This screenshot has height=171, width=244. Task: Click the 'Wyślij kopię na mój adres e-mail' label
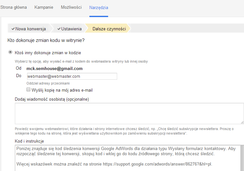[x=62, y=90]
